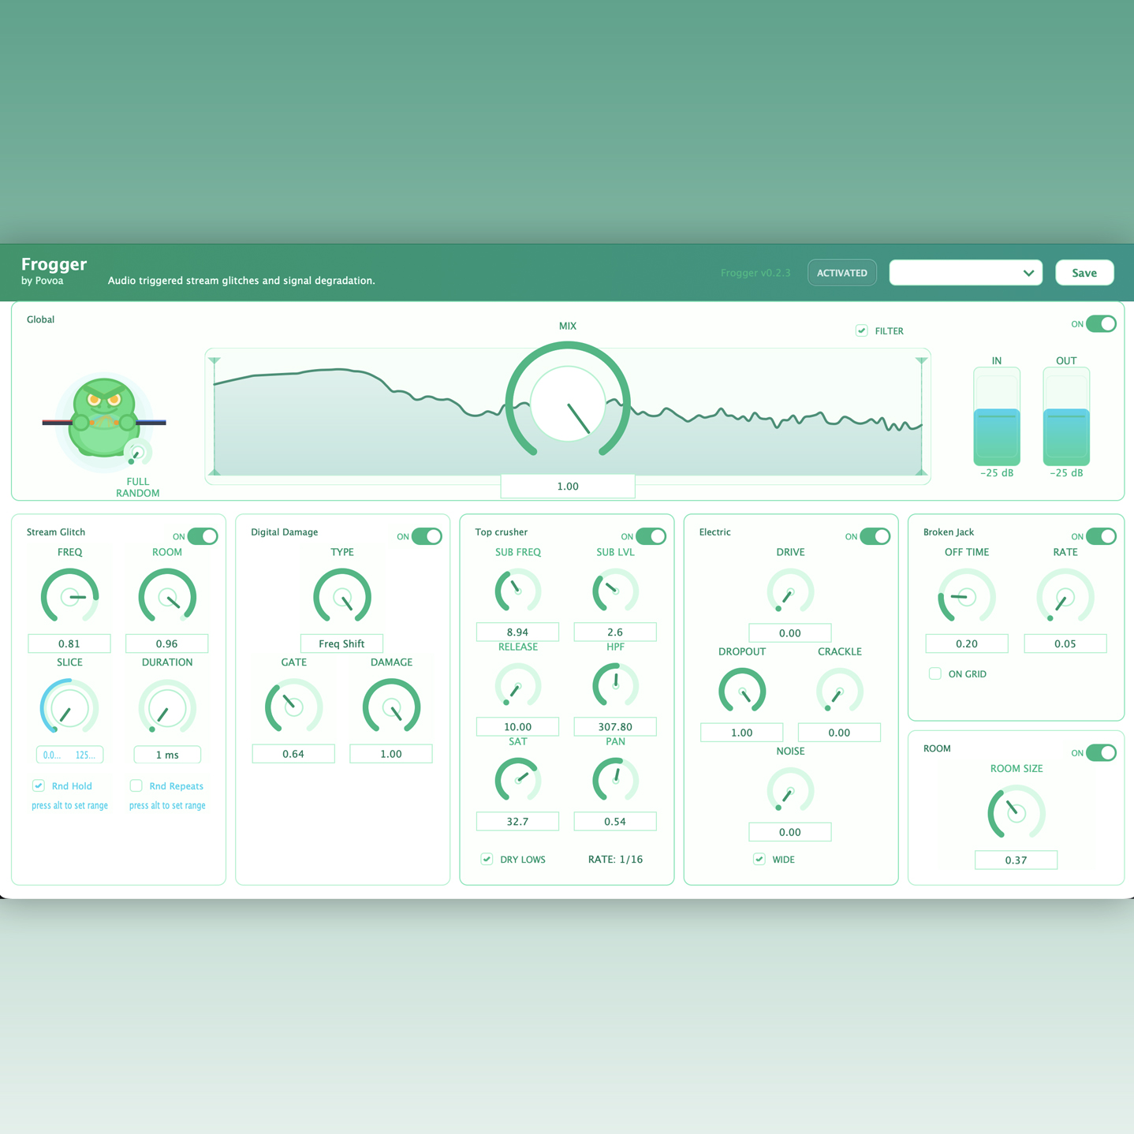Open the Freq Shift type selector

[x=341, y=643]
